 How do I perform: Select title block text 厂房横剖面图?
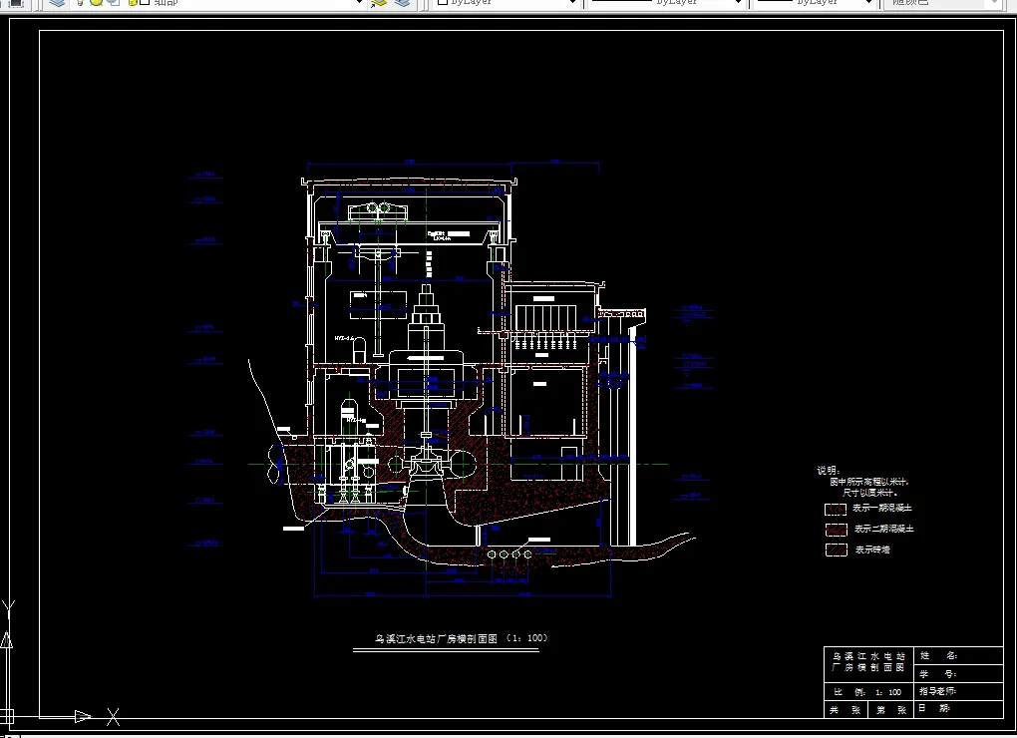coord(868,667)
